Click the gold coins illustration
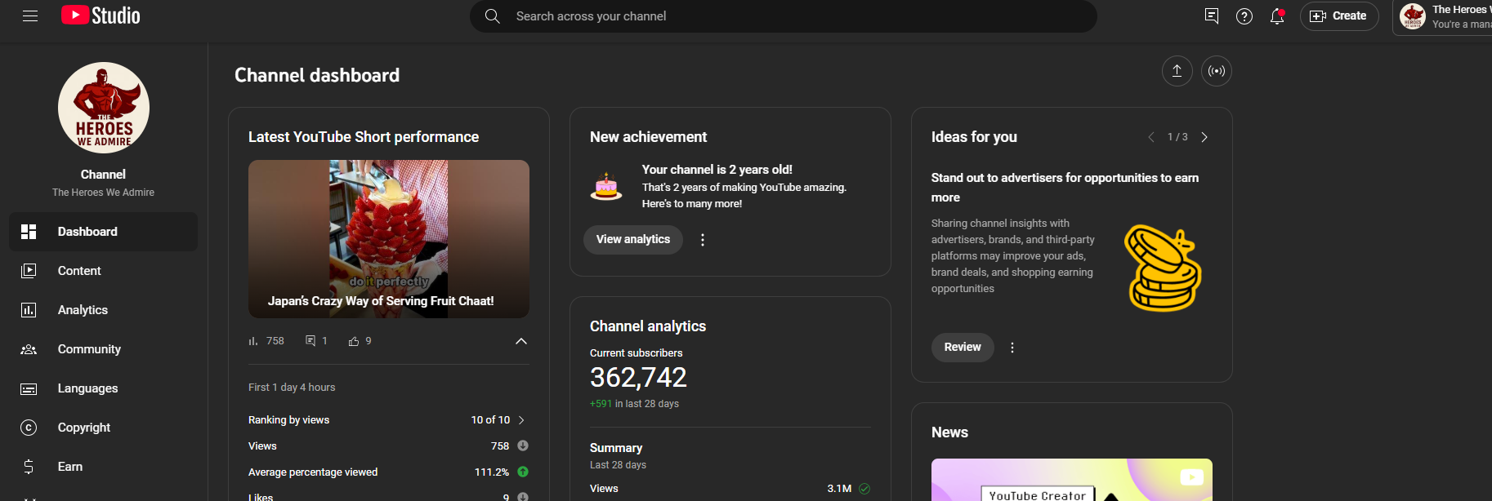The width and height of the screenshot is (1492, 501). (x=1164, y=268)
